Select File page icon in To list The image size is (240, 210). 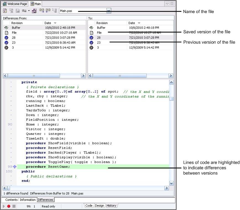coord(91,33)
